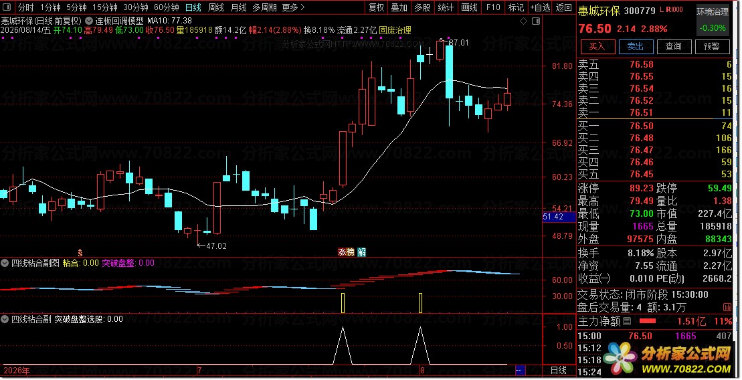Open the 复权 adjustment menu

click(x=376, y=7)
